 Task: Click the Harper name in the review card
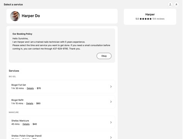[150, 14]
